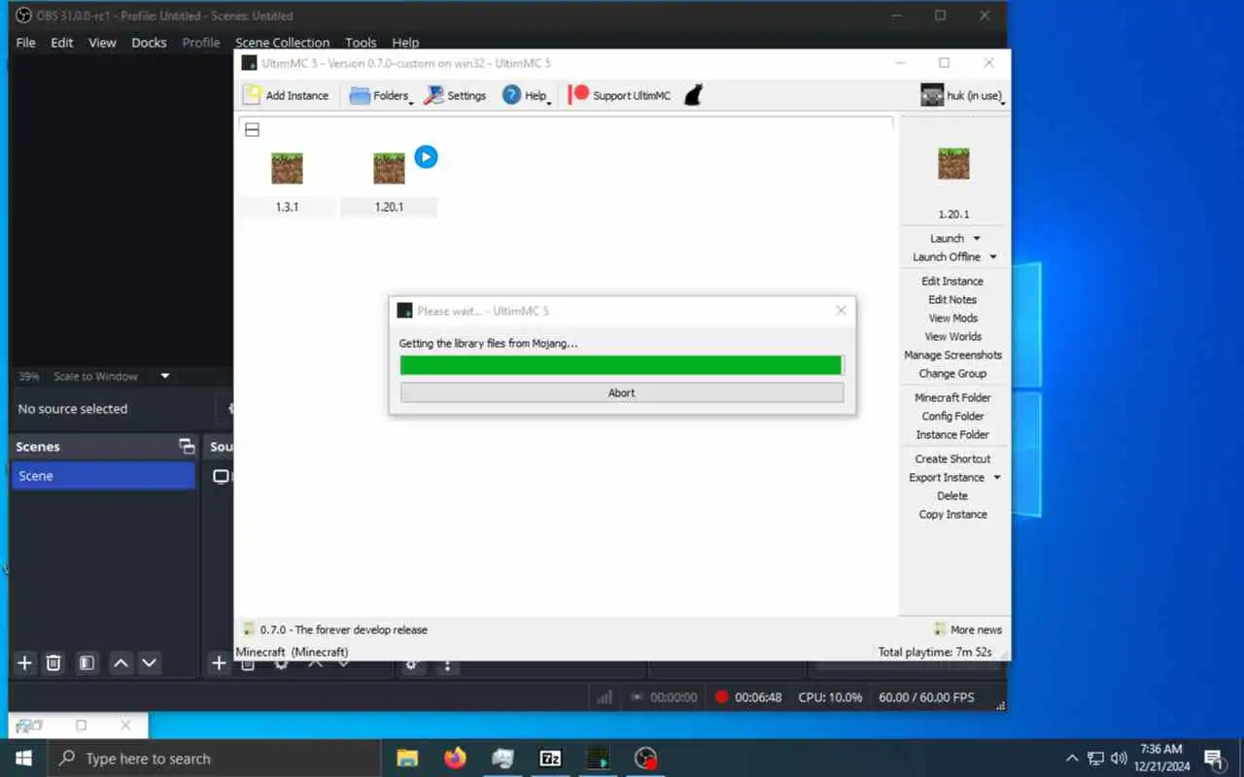Image resolution: width=1244 pixels, height=777 pixels.
Task: Click the green download progress bar
Action: tap(621, 365)
